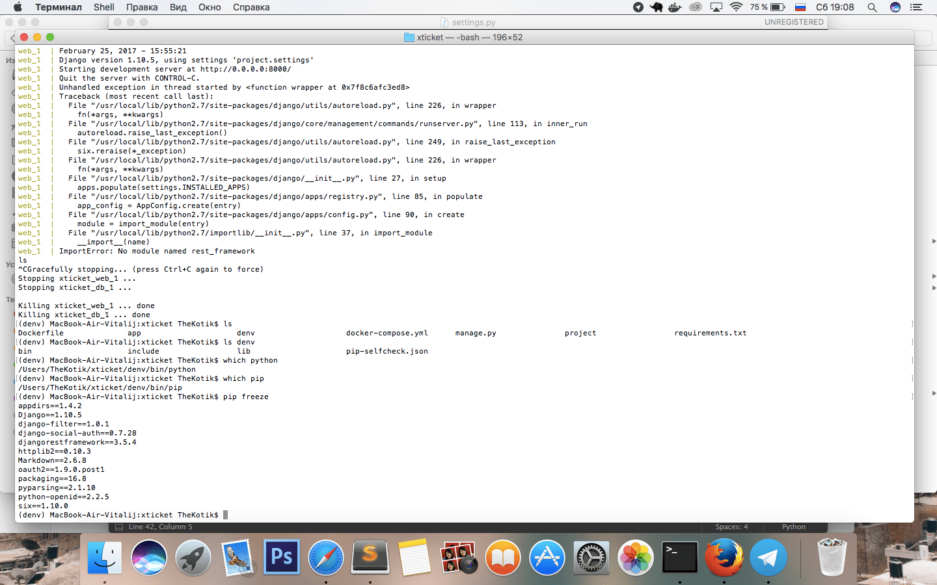Click the date and time Сб 19:08
937x585 pixels.
click(x=835, y=7)
